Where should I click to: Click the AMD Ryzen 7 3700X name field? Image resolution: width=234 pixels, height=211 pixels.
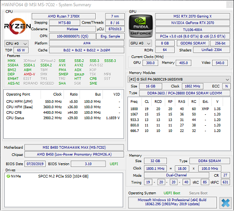point(63,16)
